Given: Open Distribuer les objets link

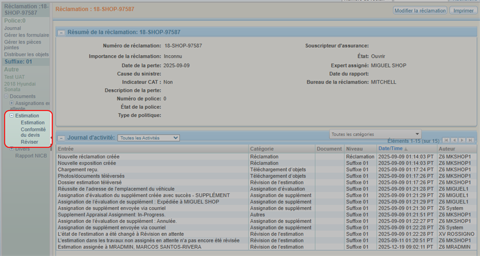Looking at the screenshot, I should click(x=26, y=54).
